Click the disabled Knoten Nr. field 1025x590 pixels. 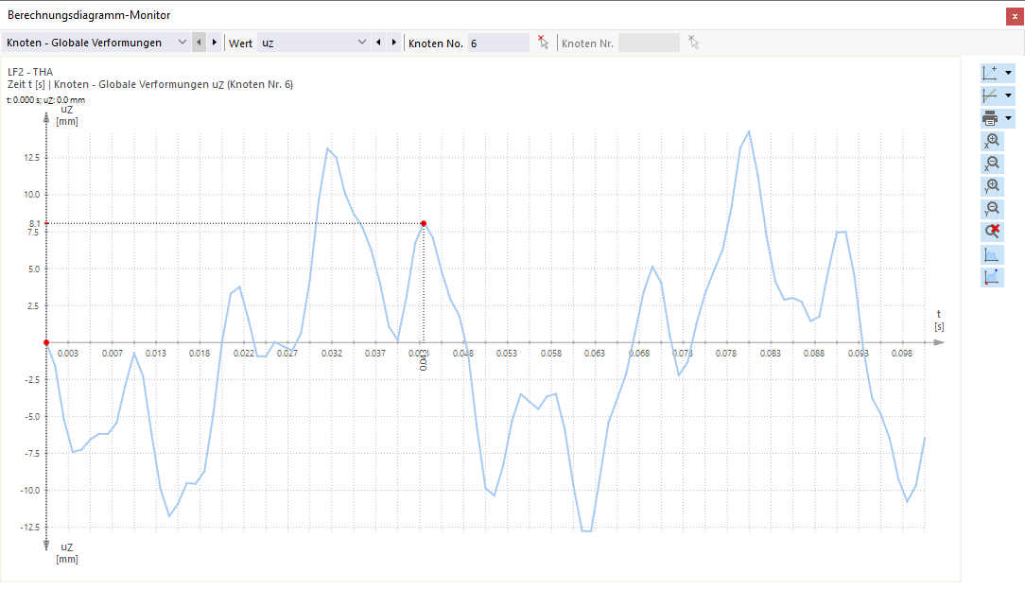[649, 43]
